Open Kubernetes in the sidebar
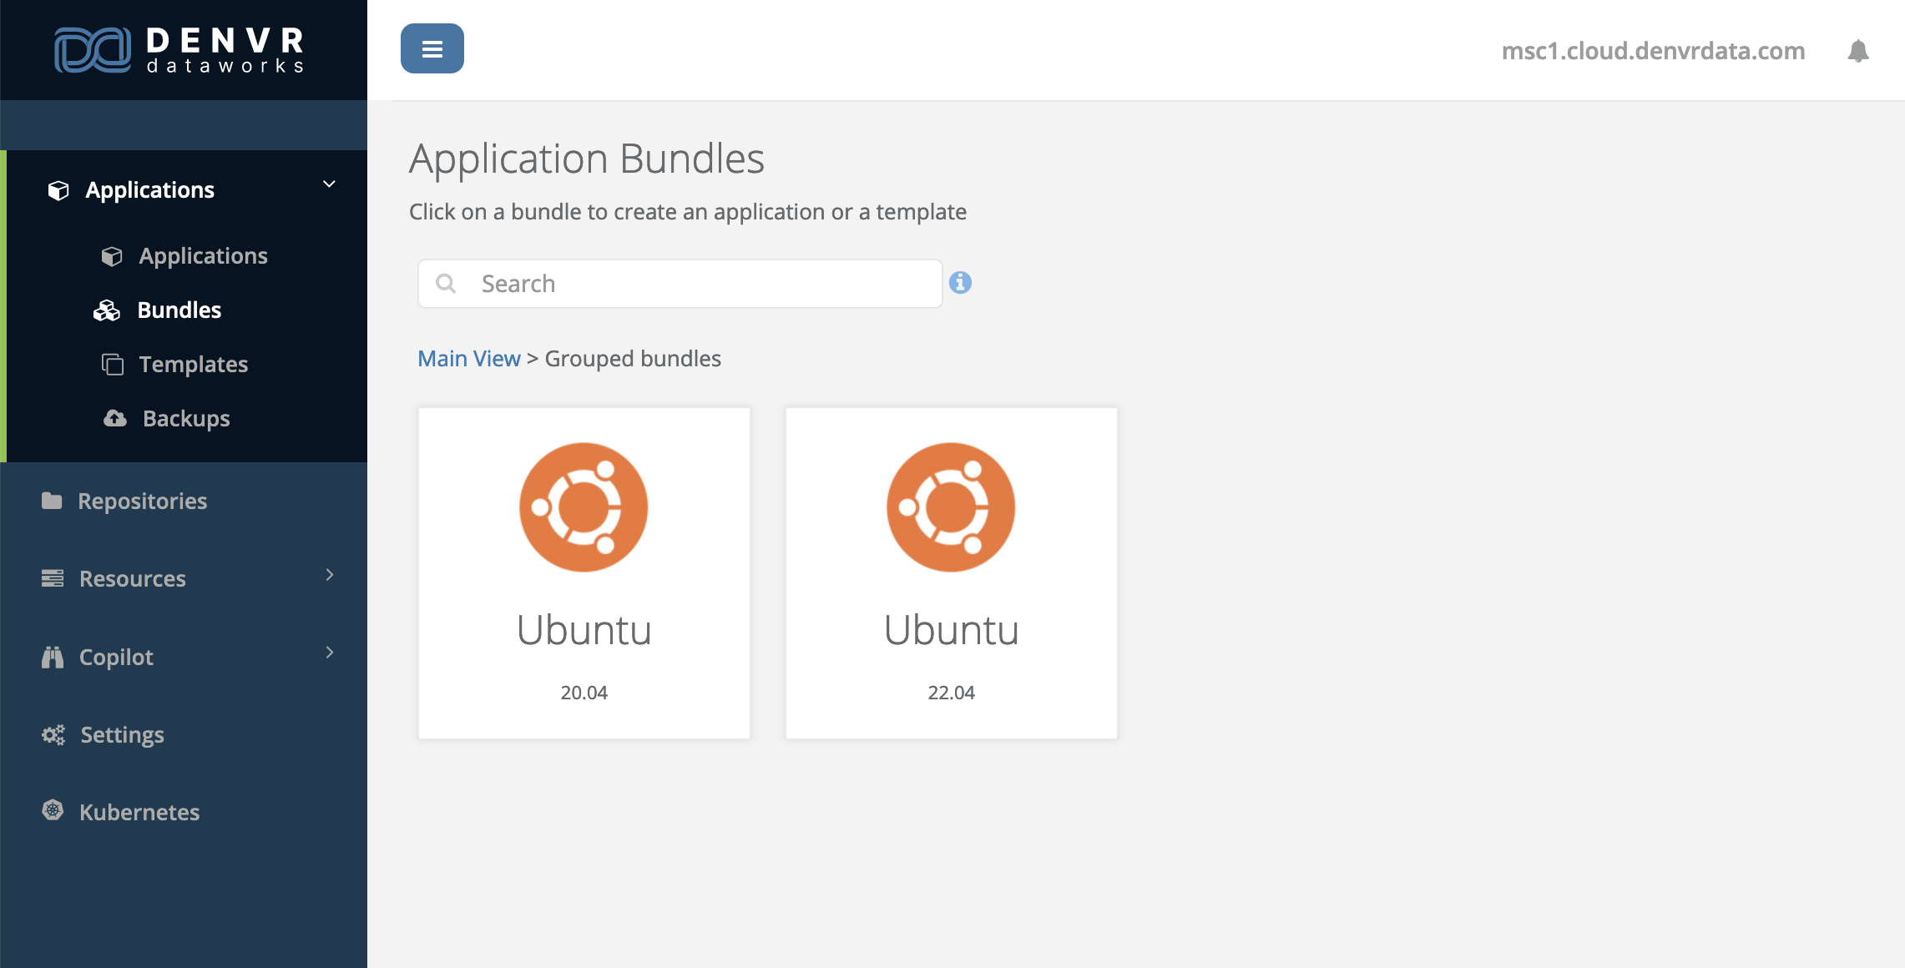The image size is (1905, 968). point(139,813)
